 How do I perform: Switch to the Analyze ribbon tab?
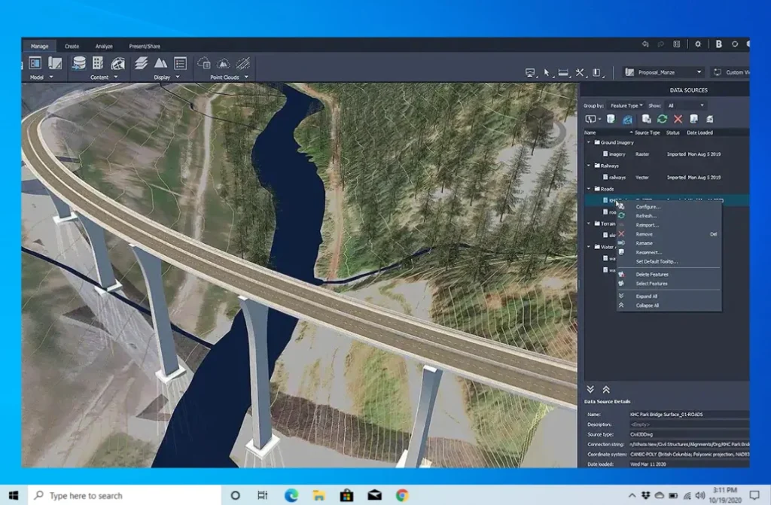103,45
